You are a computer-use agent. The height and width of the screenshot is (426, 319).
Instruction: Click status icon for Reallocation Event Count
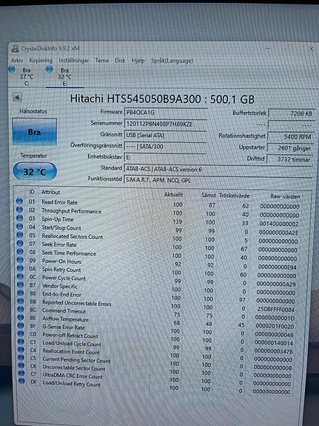tap(21, 350)
